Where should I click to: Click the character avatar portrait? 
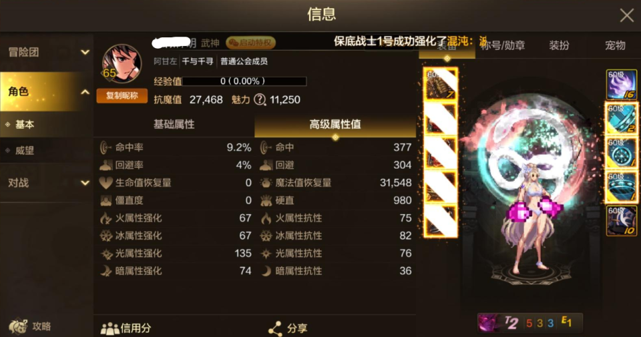122,63
